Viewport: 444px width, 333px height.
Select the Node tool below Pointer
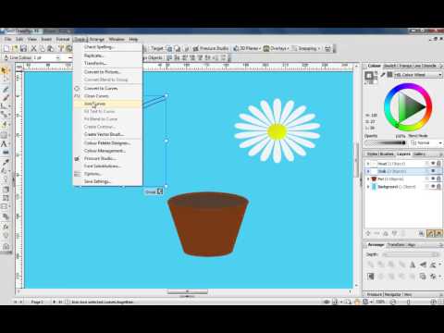click(x=5, y=80)
